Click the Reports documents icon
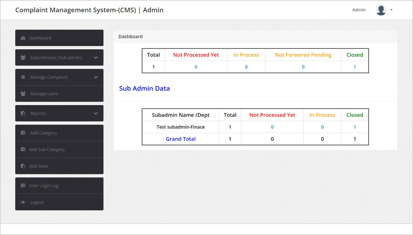 point(23,113)
